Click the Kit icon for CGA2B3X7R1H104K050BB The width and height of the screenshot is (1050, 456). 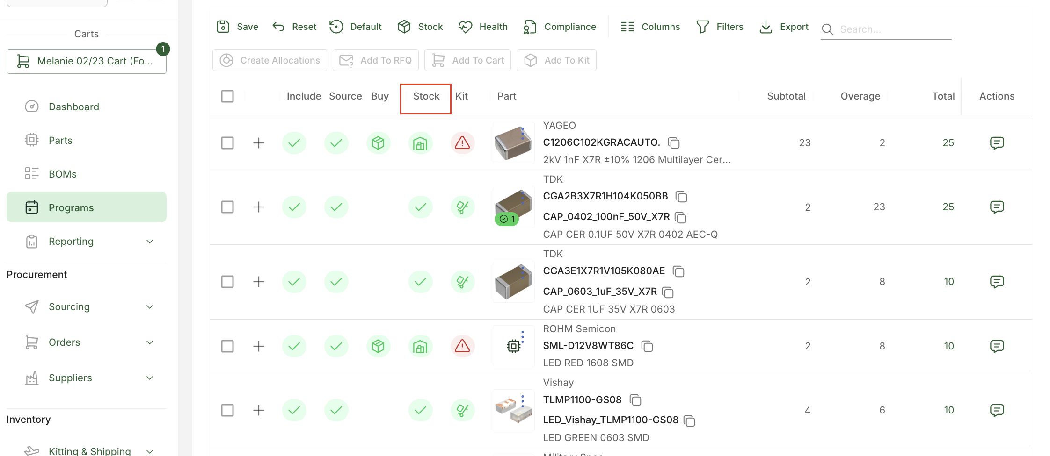(x=462, y=207)
